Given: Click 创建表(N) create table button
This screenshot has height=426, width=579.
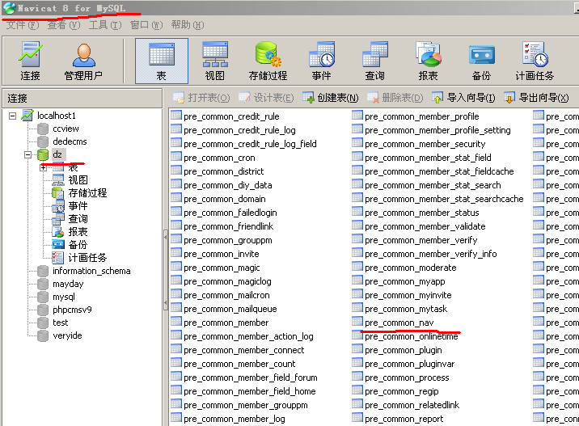Looking at the screenshot, I should [331, 98].
